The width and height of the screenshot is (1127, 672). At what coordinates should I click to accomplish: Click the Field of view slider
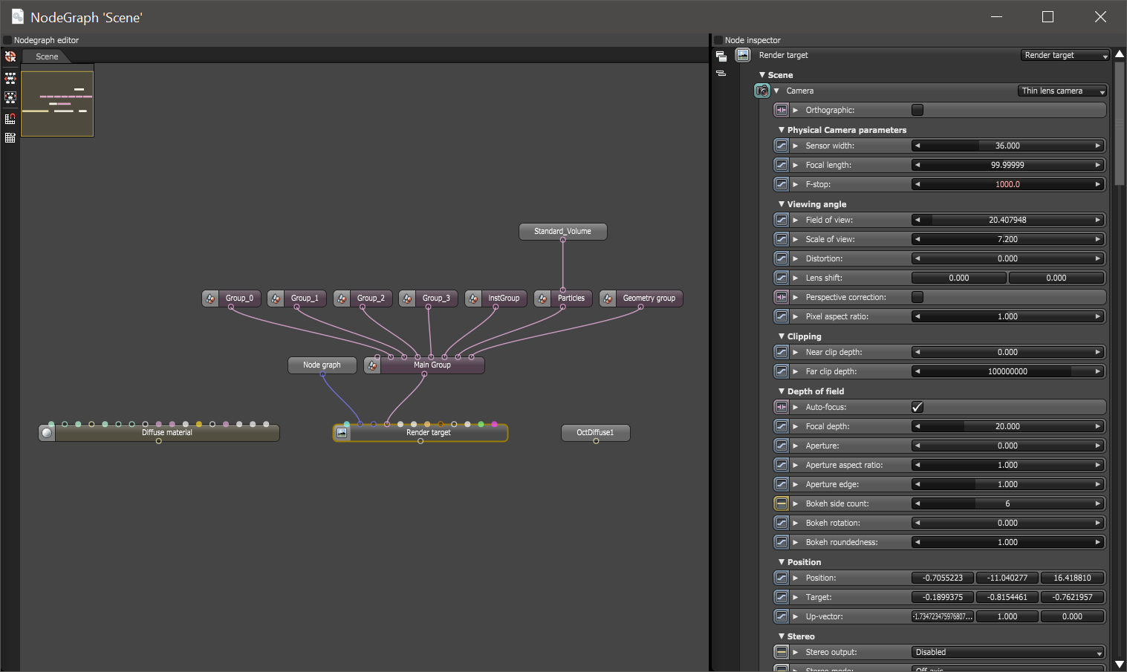pyautogui.click(x=1007, y=220)
